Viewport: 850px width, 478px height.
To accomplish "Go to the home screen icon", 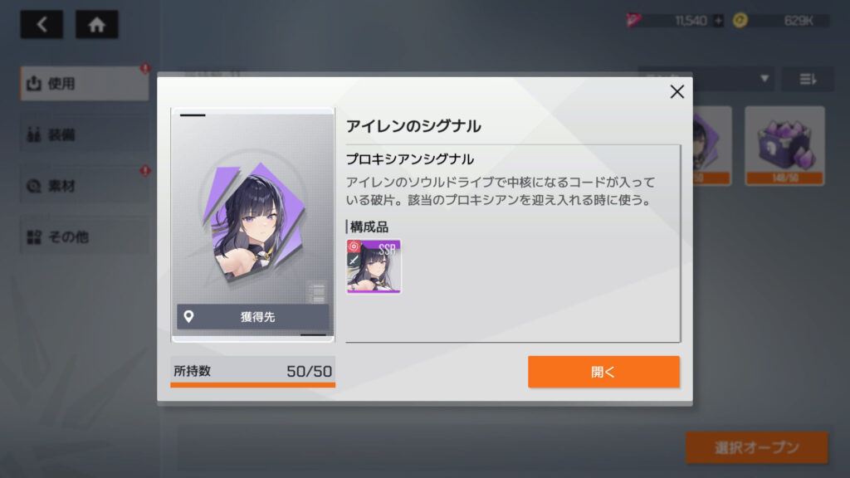I will (96, 24).
